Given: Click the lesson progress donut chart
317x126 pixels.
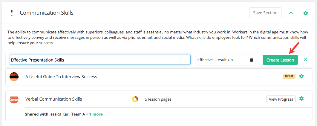Looking at the screenshot, I should pos(135,99).
